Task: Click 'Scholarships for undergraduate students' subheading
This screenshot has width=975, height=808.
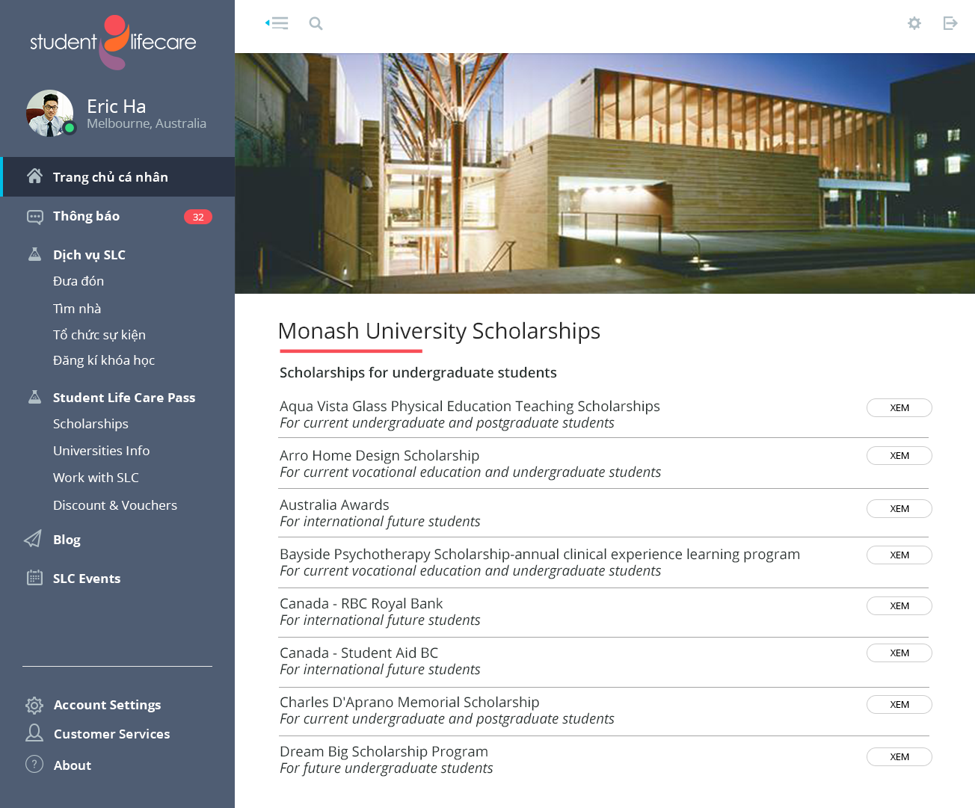Action: pyautogui.click(x=418, y=372)
